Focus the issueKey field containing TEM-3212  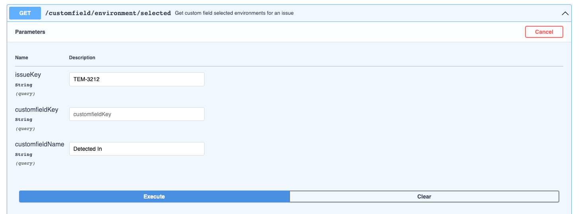[136, 79]
